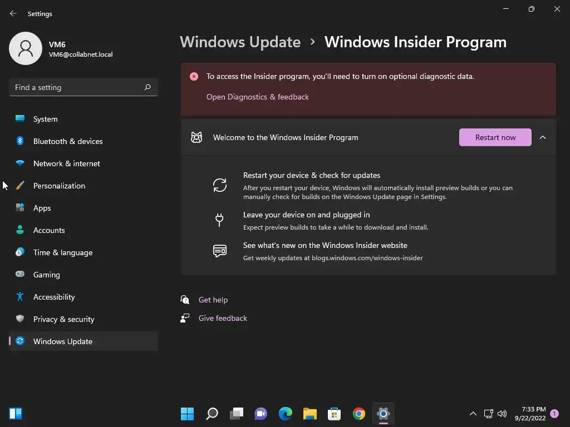Open Time & language settings
The image size is (570, 427).
tap(83, 252)
